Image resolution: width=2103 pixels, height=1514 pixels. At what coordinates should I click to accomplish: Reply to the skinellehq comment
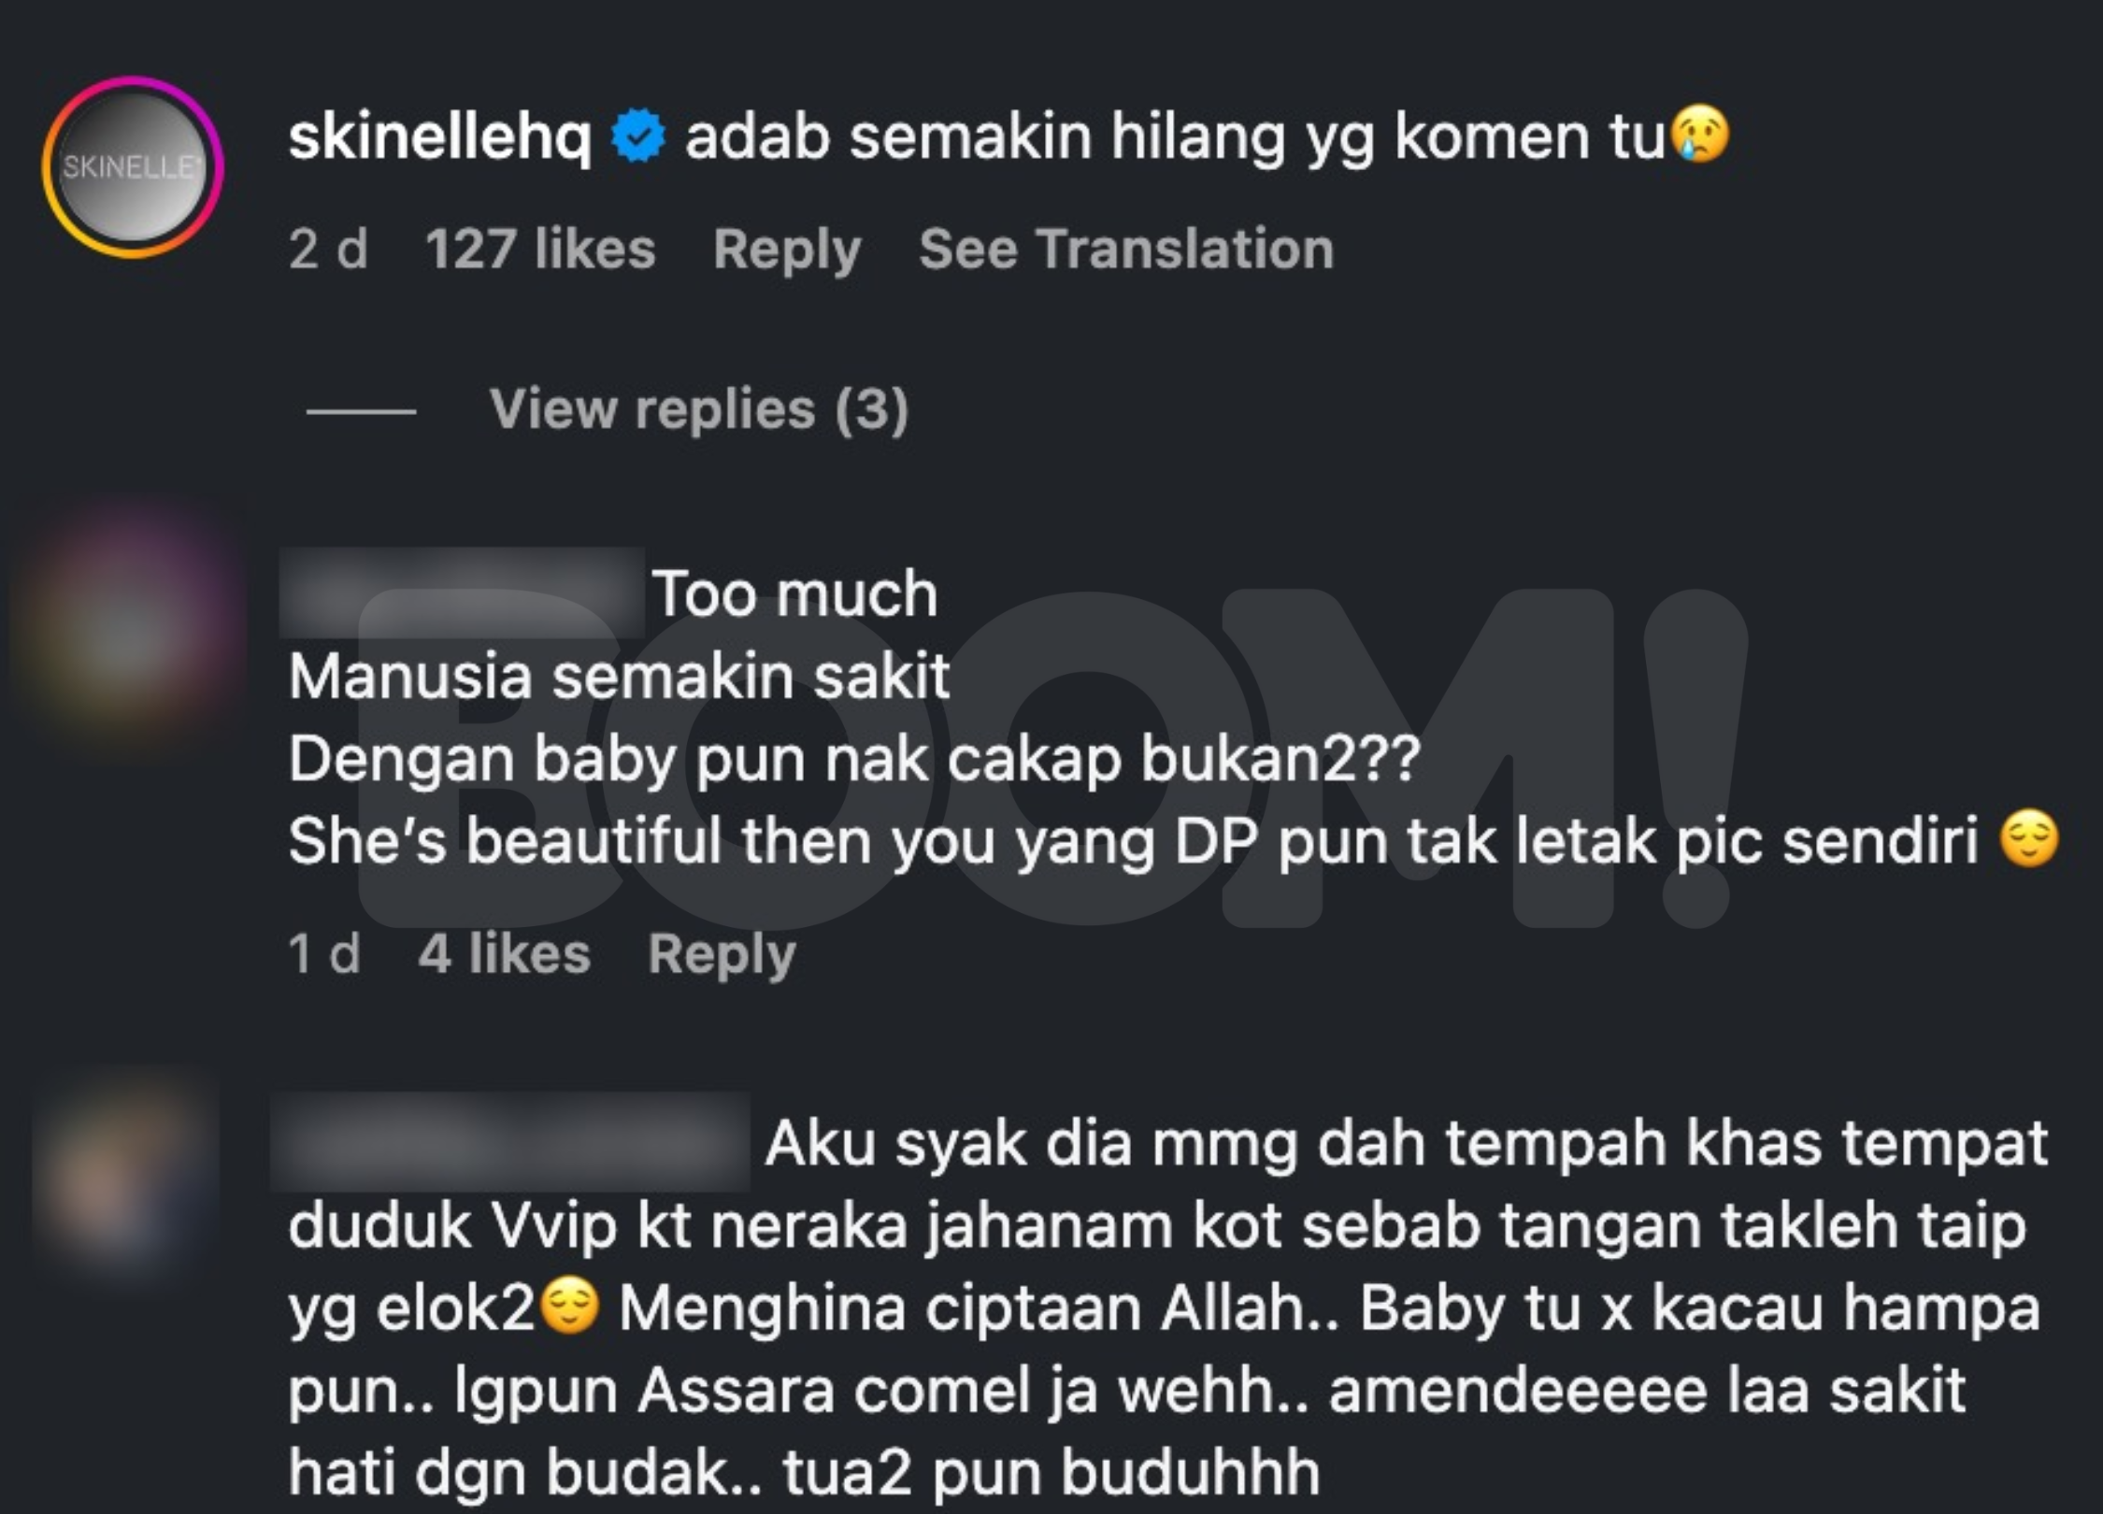pos(787,250)
